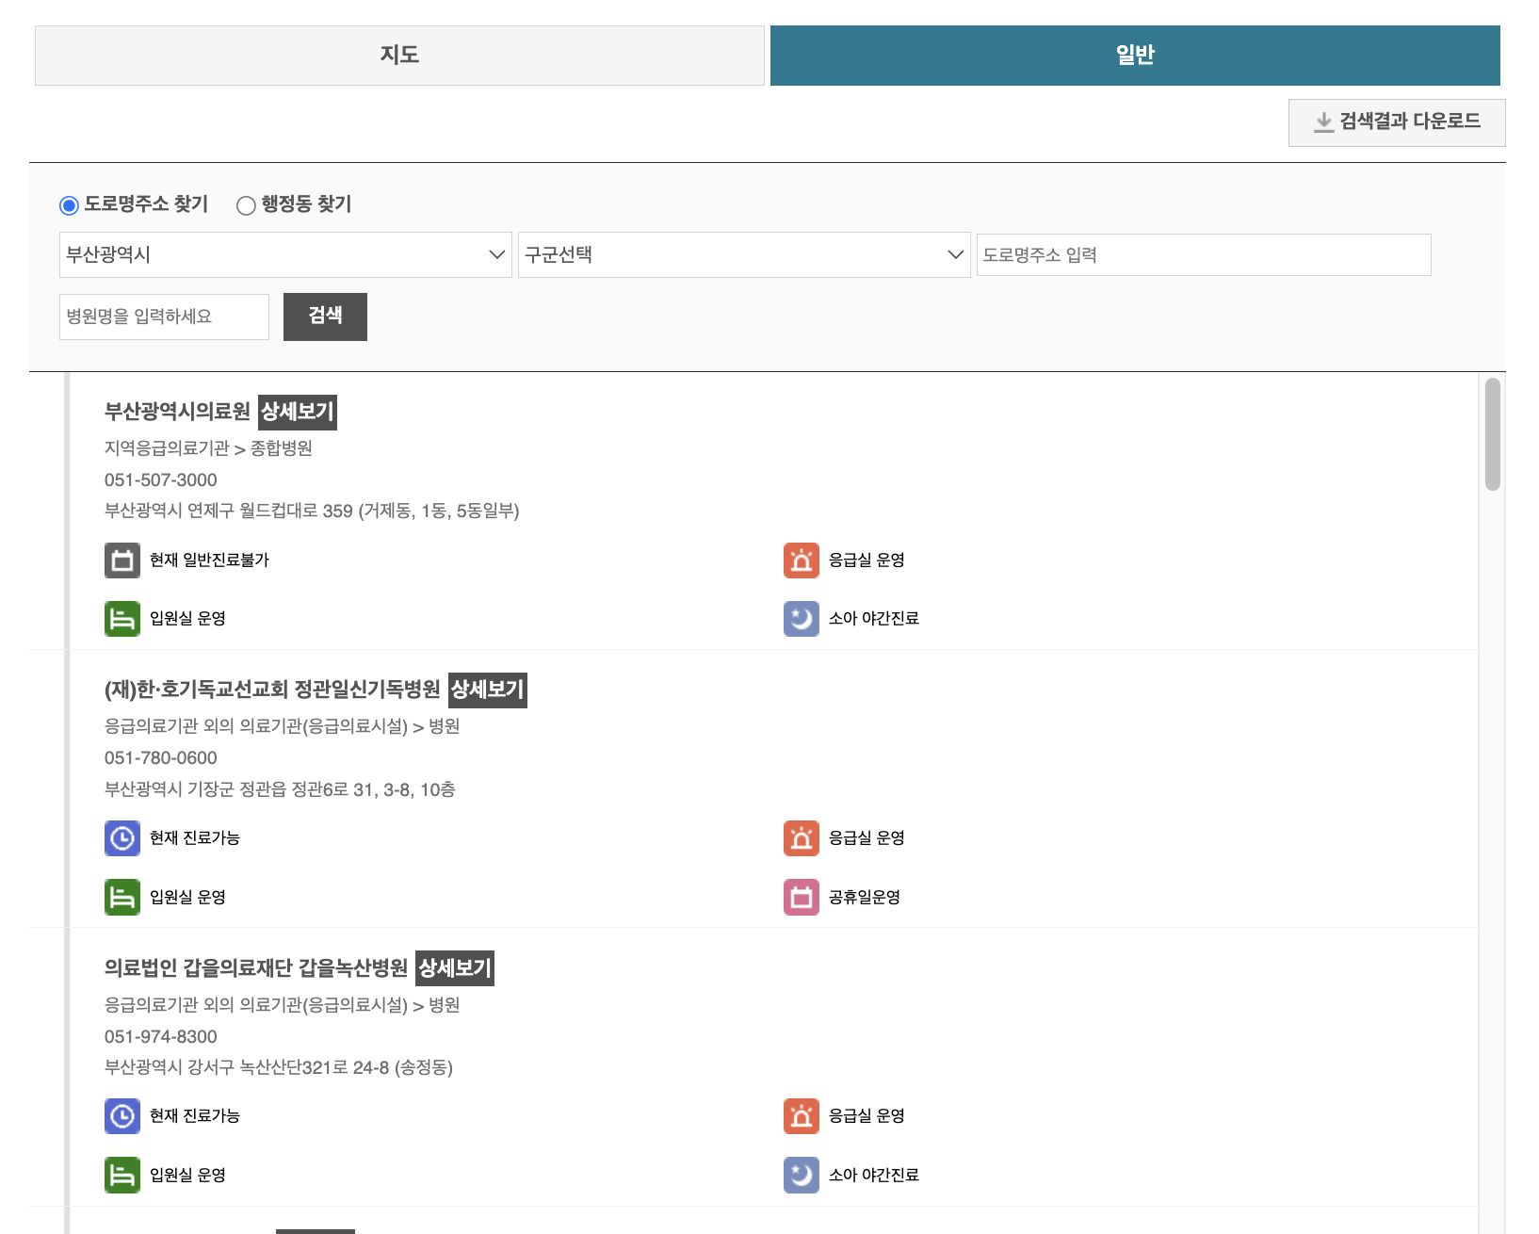Select the 행정동 찾기 radio button

pyautogui.click(x=246, y=205)
